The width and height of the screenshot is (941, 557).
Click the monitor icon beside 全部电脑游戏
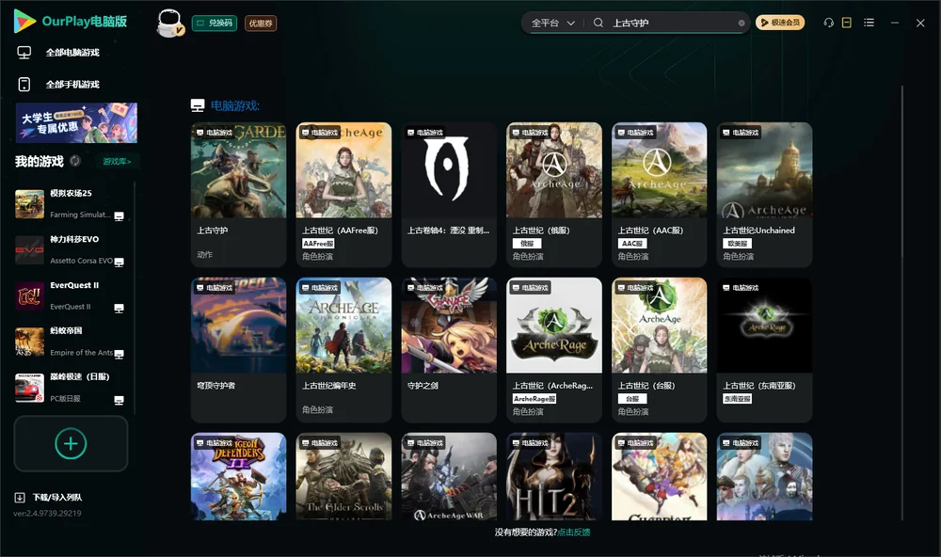24,53
